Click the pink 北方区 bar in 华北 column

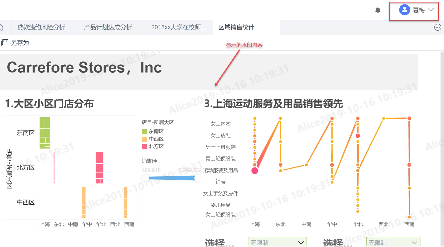99,168
